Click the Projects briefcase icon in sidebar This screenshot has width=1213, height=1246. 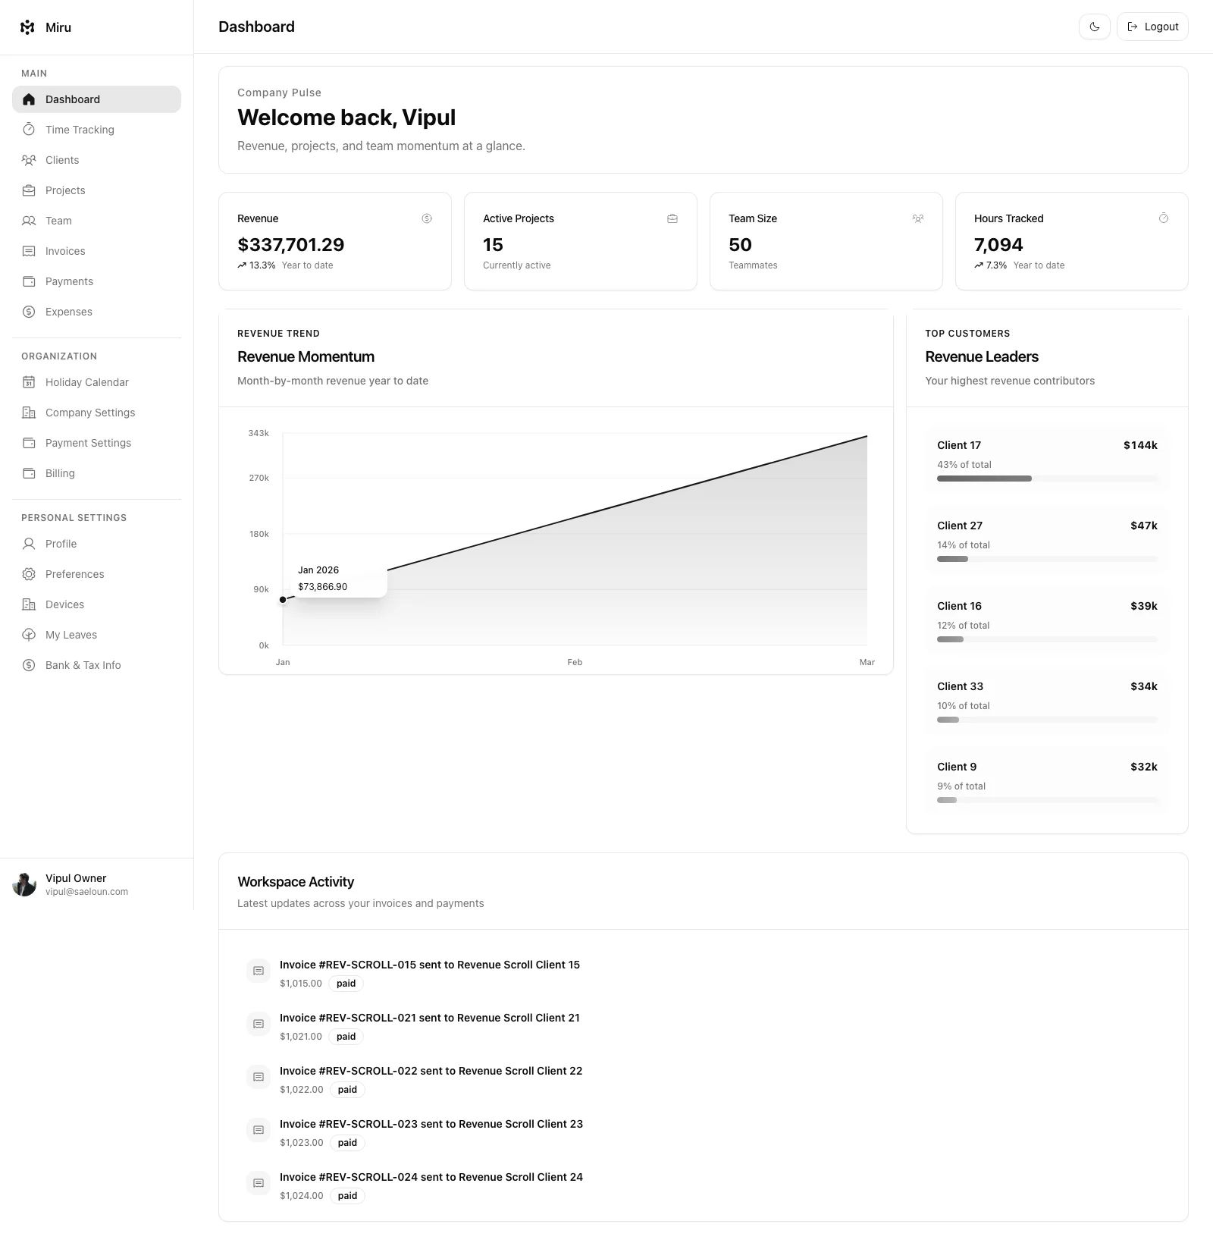coord(29,190)
